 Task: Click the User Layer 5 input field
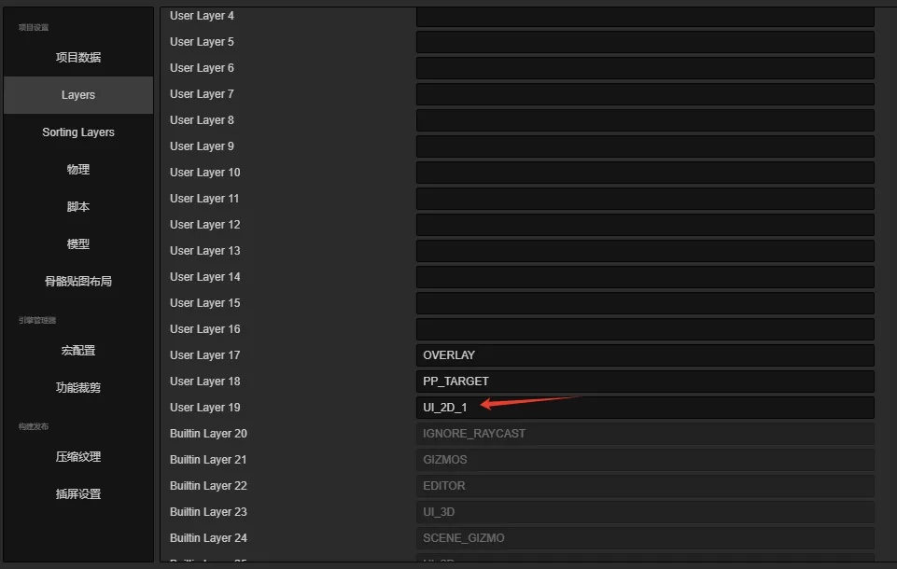(645, 42)
